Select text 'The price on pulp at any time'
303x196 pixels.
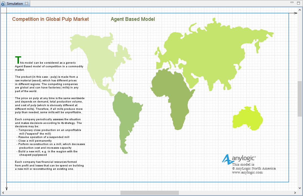34,98
